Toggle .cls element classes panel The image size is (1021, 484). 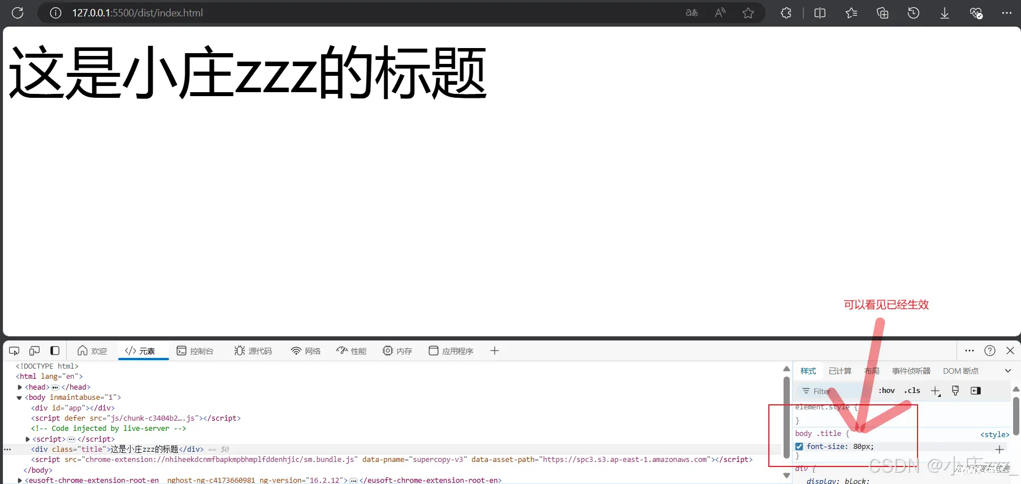click(912, 391)
